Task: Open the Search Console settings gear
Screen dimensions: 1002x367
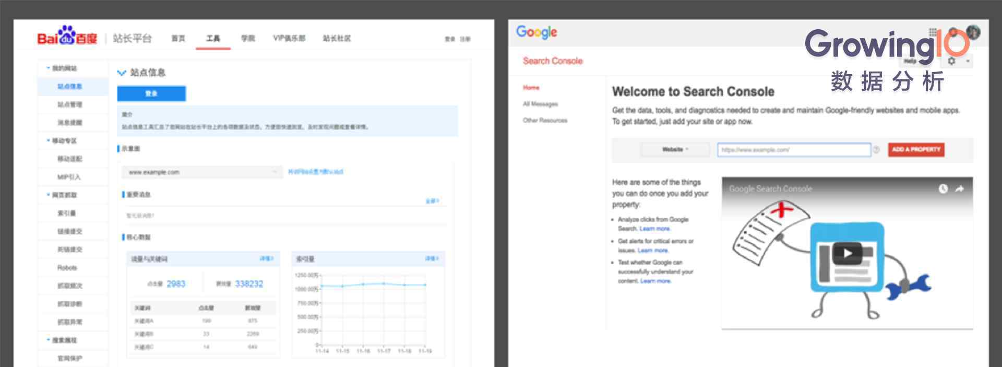Action: pos(951,61)
